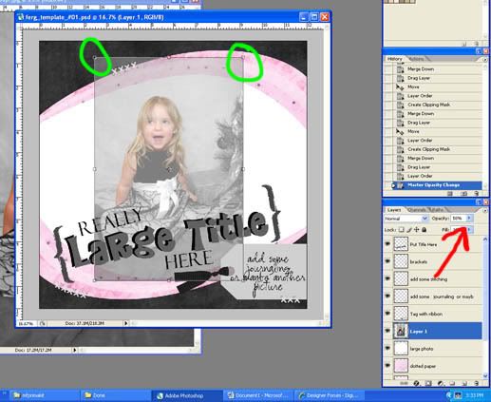Open the status arrow in background document window
The height and width of the screenshot is (402, 491).
(x=74, y=350)
